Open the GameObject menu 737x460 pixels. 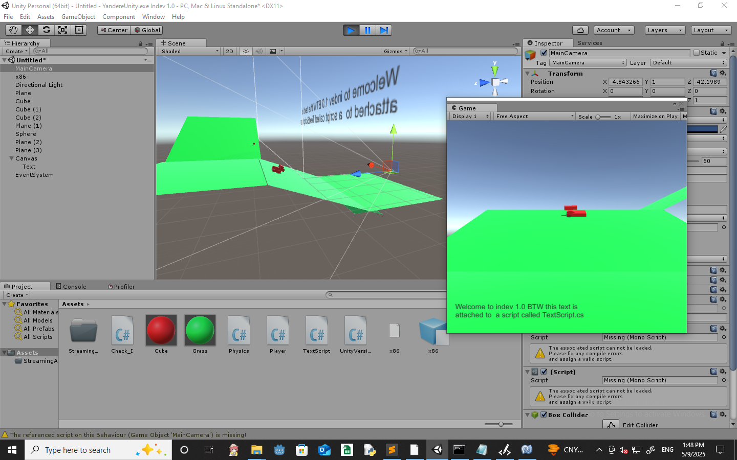click(x=78, y=17)
